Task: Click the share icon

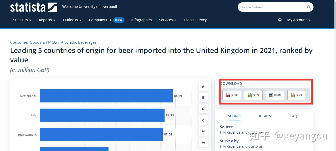Action: (203, 120)
